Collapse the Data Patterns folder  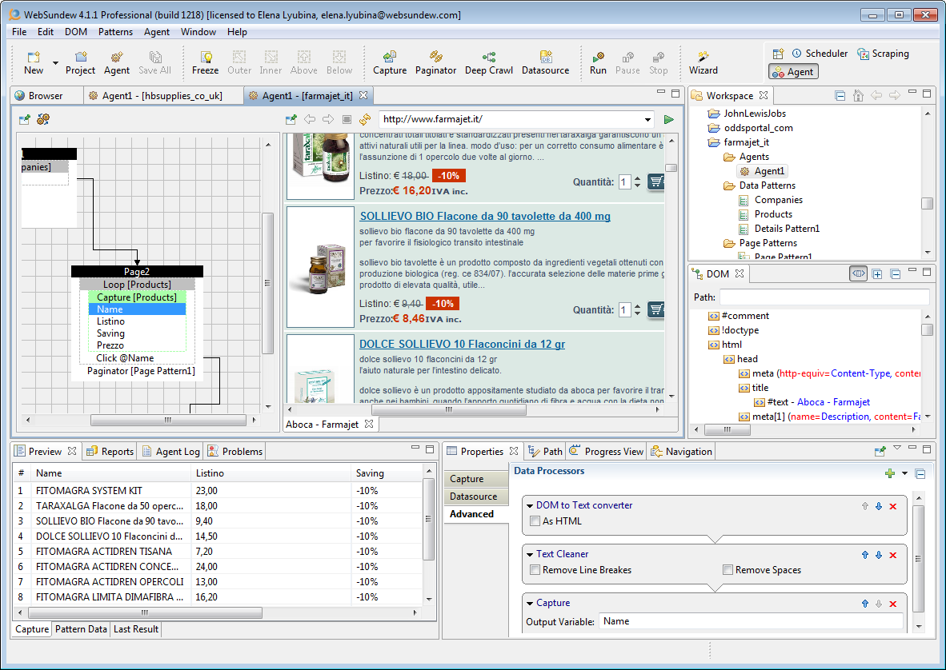pos(729,185)
